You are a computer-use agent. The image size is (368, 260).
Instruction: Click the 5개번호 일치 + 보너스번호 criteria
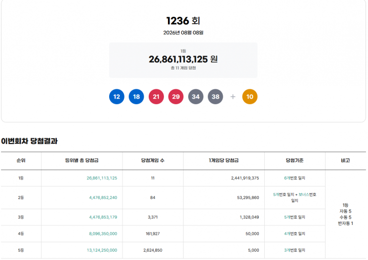click(294, 197)
